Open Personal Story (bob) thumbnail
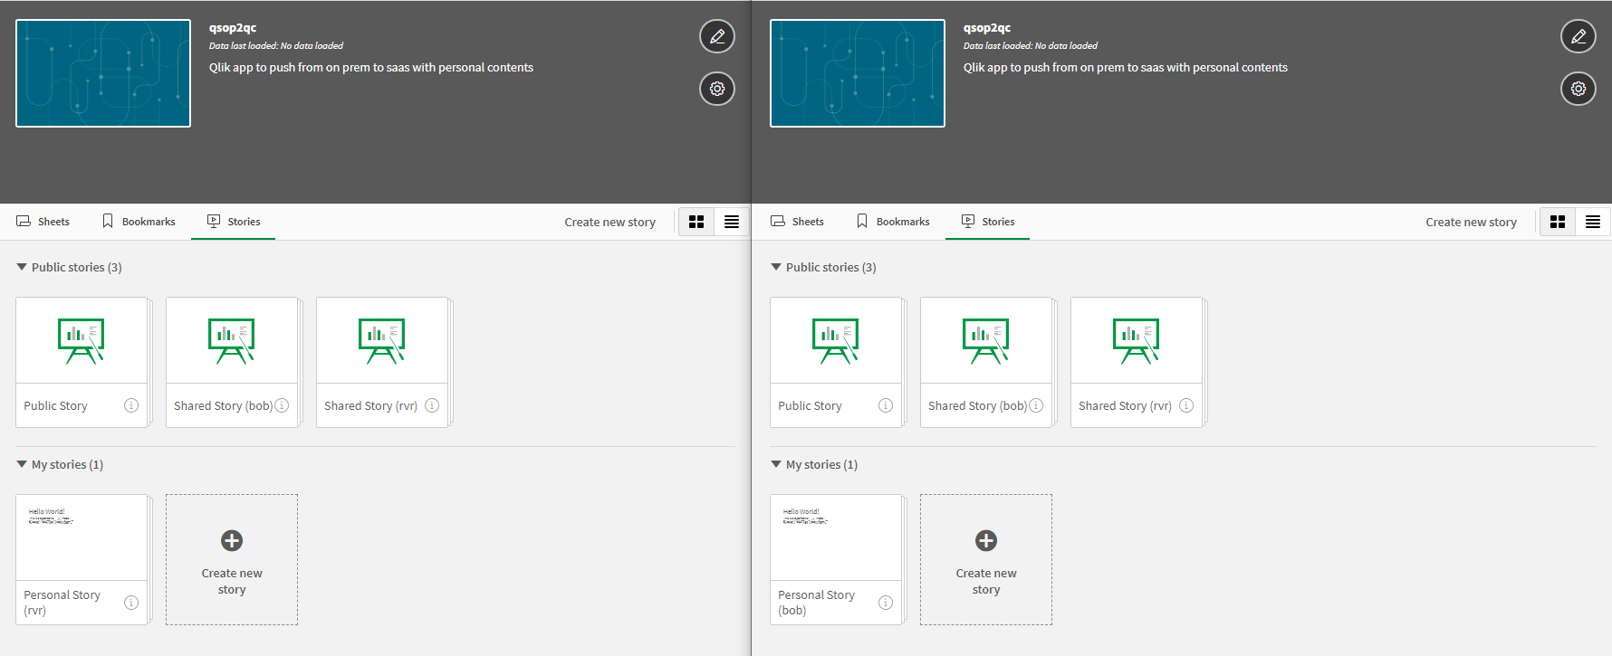Image resolution: width=1612 pixels, height=656 pixels. pyautogui.click(x=836, y=537)
